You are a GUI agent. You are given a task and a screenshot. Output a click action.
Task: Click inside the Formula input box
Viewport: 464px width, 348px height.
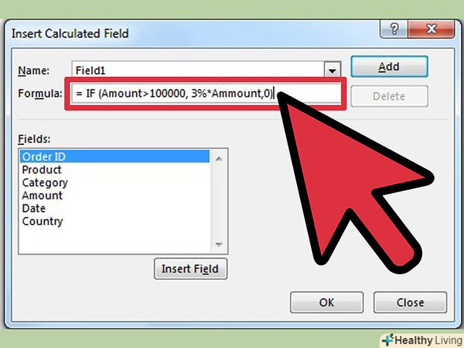point(206,94)
